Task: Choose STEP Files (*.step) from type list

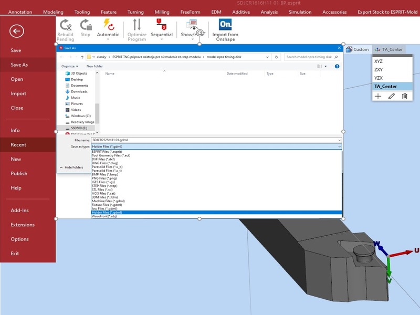Action: (x=104, y=186)
